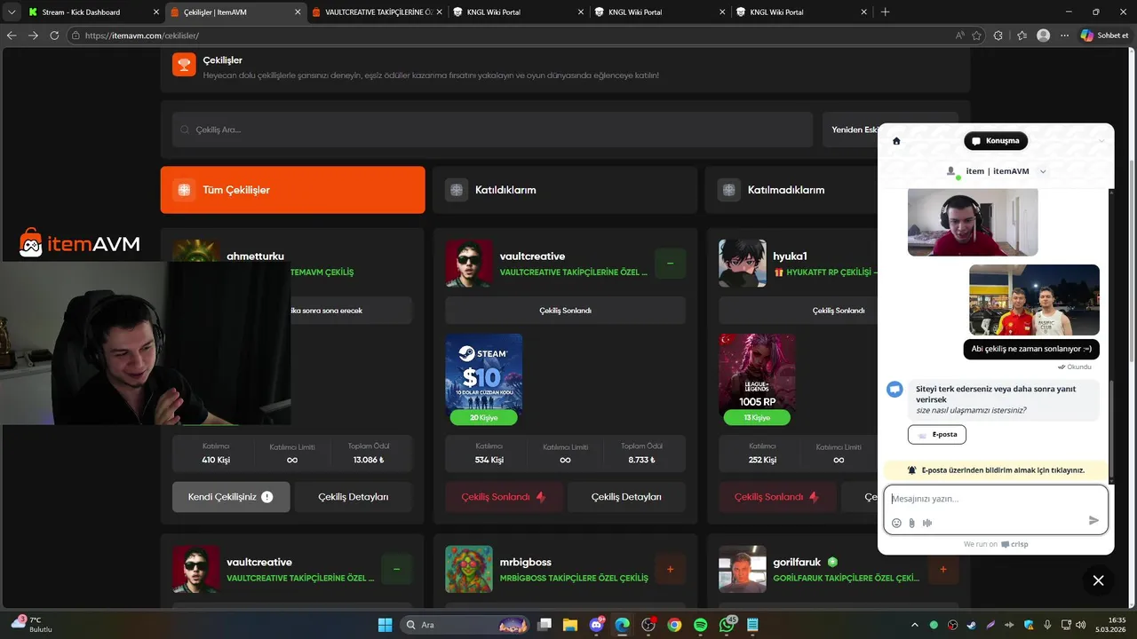Open a new browser tab with plus
This screenshot has width=1137, height=639.
(x=885, y=12)
